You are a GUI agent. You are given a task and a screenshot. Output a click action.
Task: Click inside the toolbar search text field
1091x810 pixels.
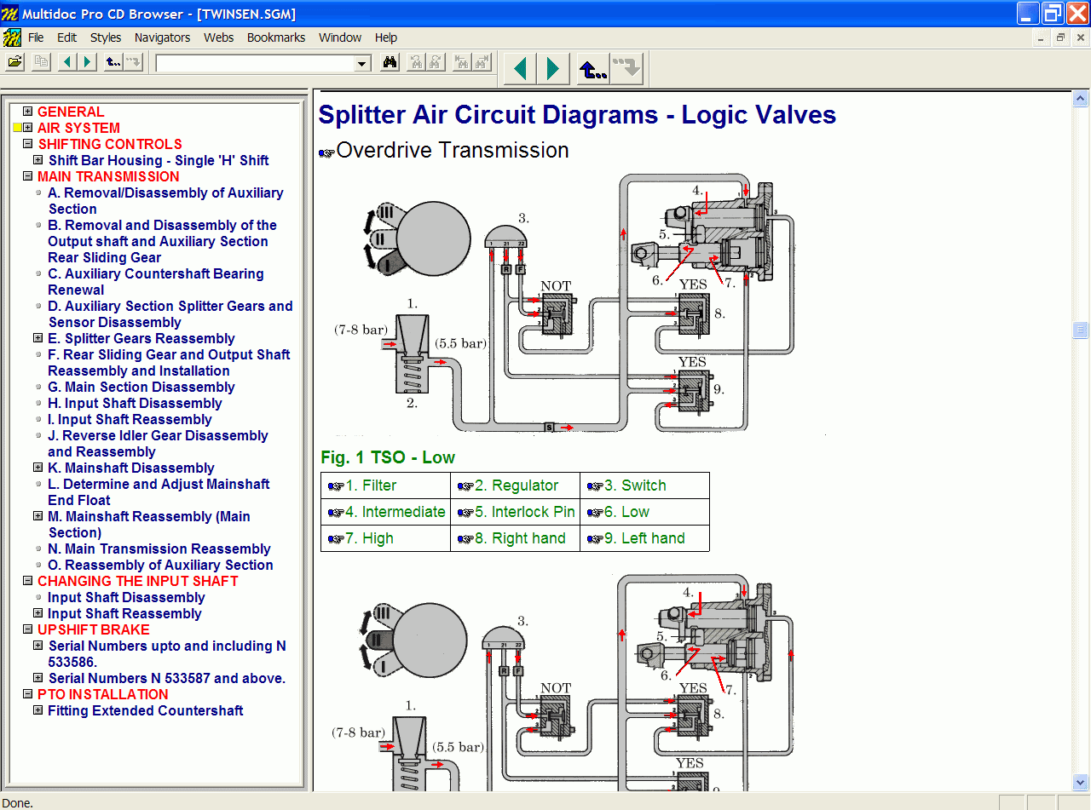254,63
